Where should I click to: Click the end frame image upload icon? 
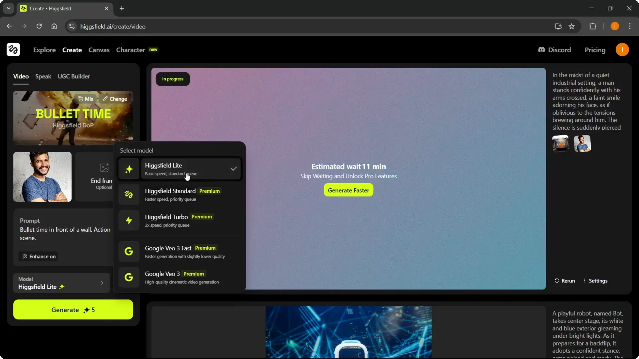pyautogui.click(x=104, y=168)
